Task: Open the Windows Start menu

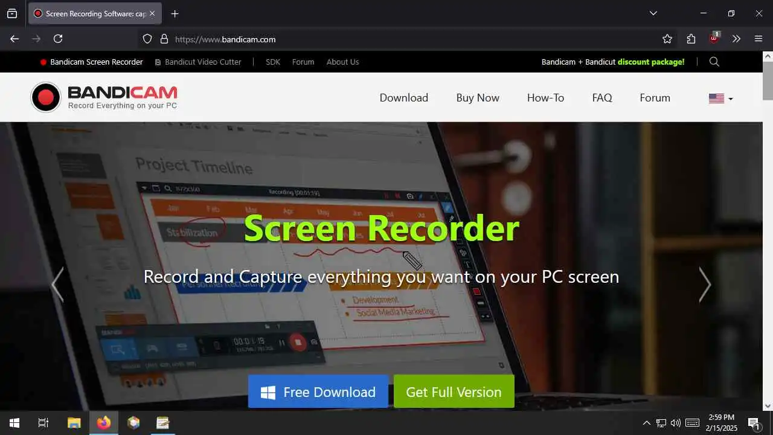Action: pyautogui.click(x=14, y=423)
